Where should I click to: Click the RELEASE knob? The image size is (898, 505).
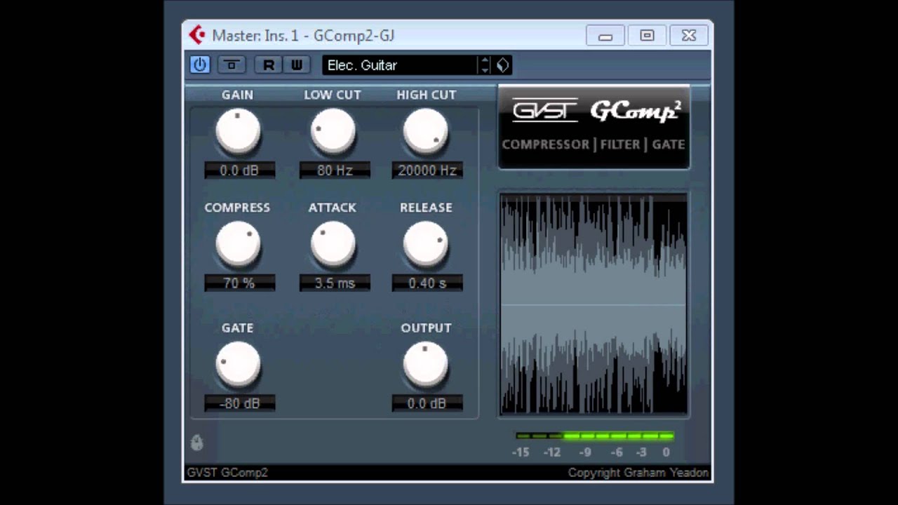pos(426,245)
